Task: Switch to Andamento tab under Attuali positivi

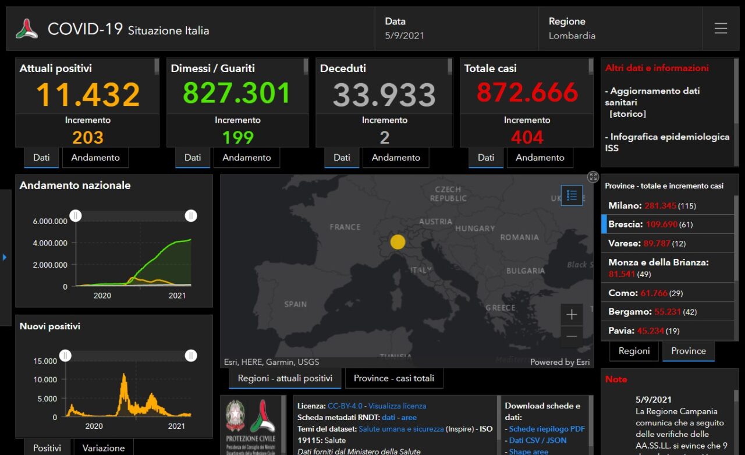Action: (x=95, y=158)
